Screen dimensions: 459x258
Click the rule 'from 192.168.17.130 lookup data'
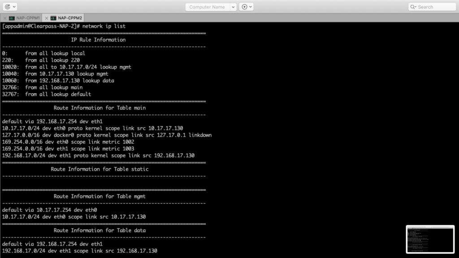pyautogui.click(x=69, y=81)
